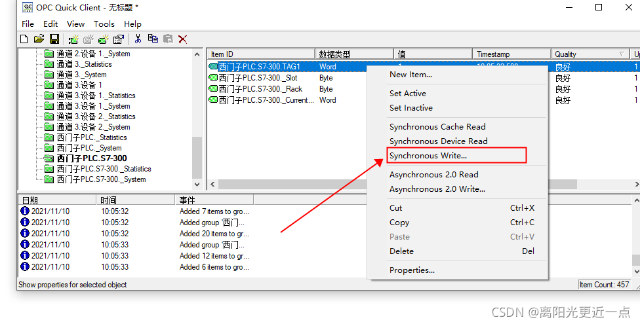Click the 事件 column header in event log
640x324 pixels.
(214, 200)
